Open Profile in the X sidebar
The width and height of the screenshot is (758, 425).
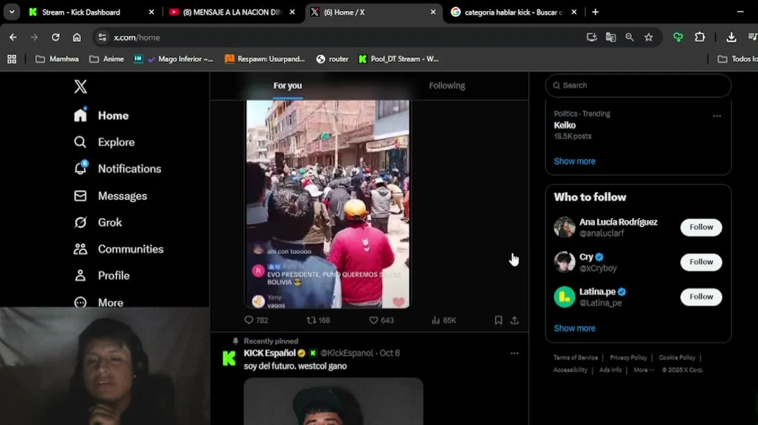click(x=101, y=275)
